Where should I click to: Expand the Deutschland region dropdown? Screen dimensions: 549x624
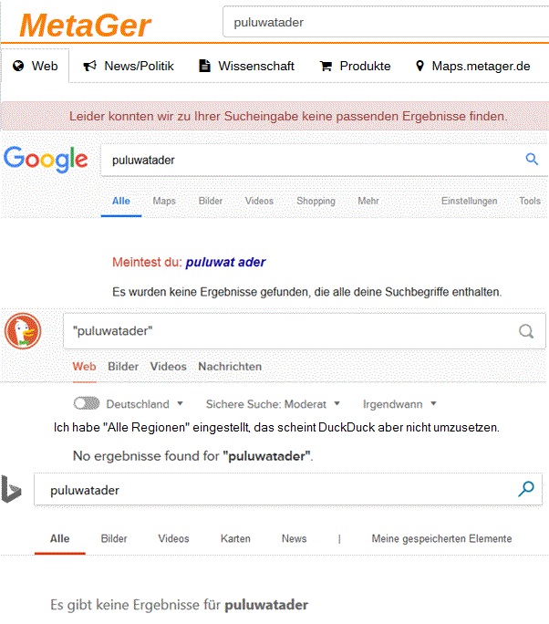click(180, 403)
